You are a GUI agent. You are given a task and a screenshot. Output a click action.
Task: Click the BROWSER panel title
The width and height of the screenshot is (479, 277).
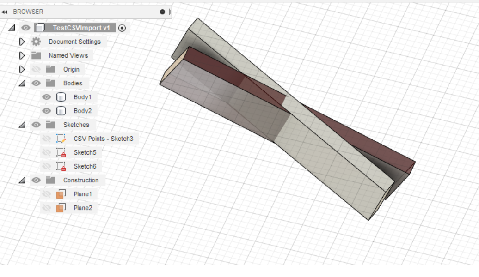28,12
